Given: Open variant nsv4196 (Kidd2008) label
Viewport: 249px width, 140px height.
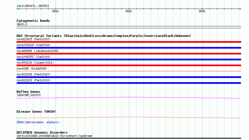Looking at the screenshot, I should pyautogui.click(x=32, y=68).
